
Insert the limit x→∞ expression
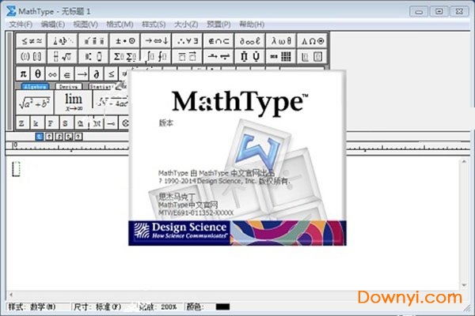(73, 103)
